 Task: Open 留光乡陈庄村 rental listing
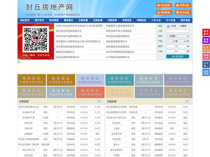coord(116,150)
